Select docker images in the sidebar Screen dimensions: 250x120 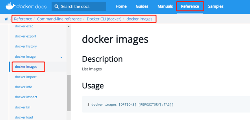pos(26,67)
